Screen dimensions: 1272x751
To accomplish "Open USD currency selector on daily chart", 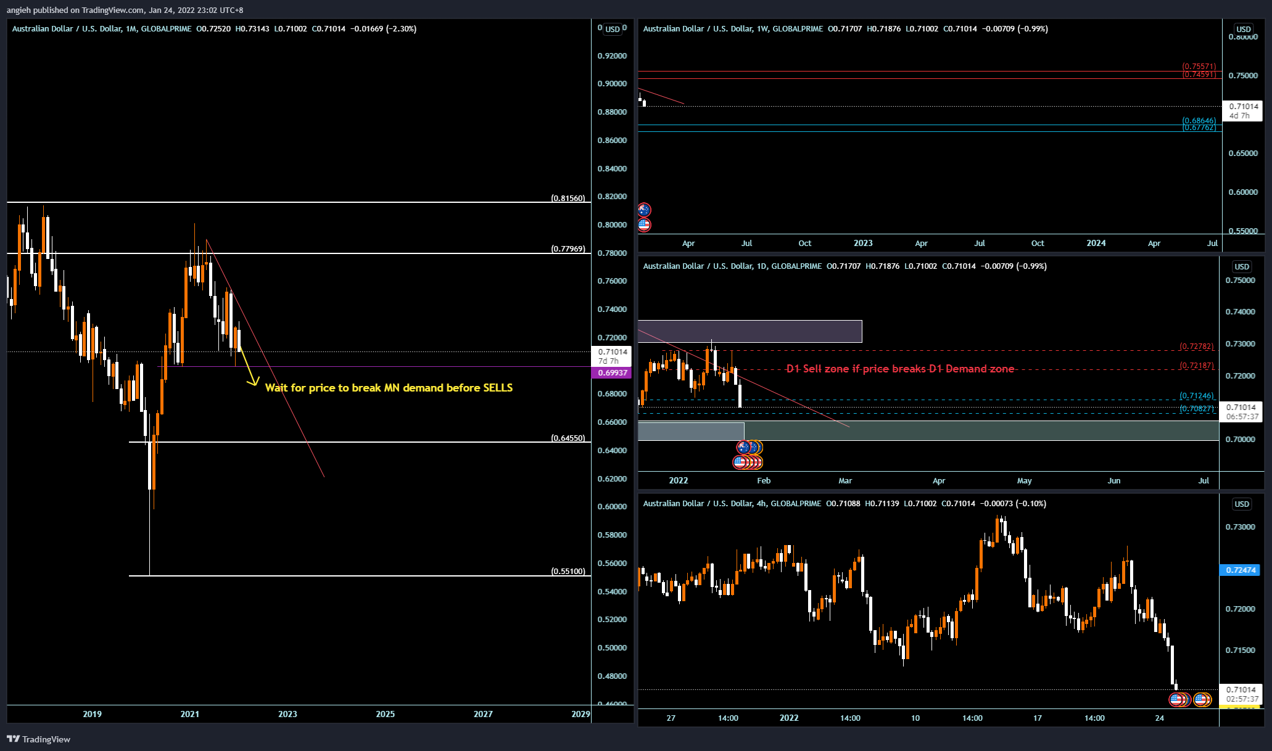I will tap(1242, 266).
